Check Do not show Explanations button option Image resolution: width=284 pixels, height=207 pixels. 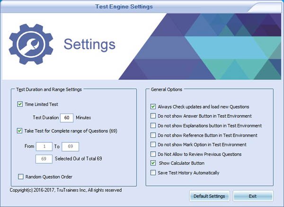[x=153, y=125]
